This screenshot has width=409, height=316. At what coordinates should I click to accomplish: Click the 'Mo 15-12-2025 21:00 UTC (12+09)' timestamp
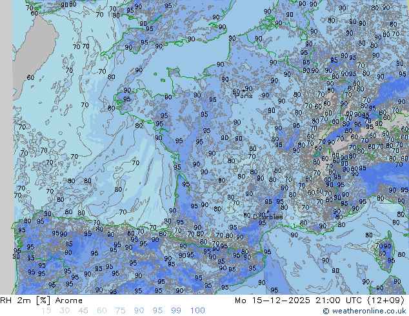pos(319,301)
